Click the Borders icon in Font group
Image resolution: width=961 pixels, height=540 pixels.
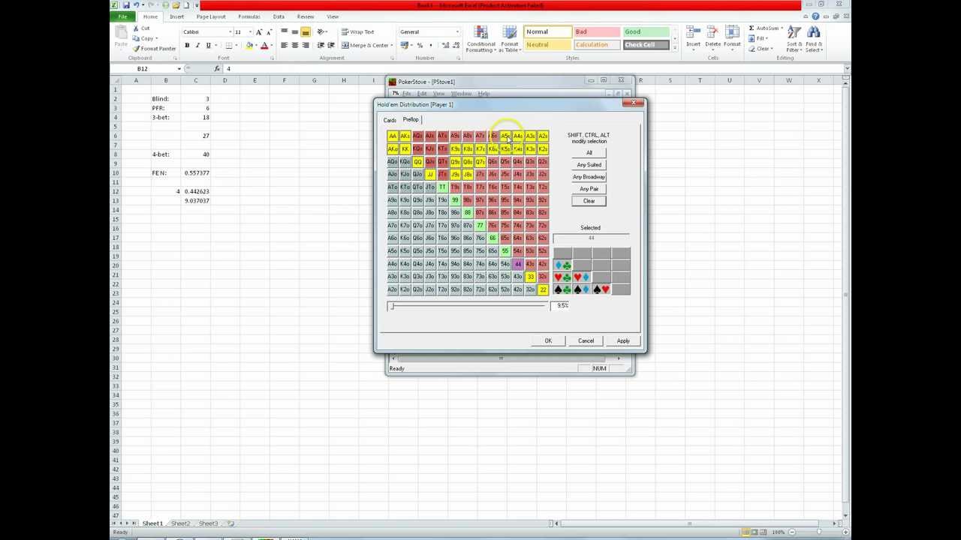point(230,46)
